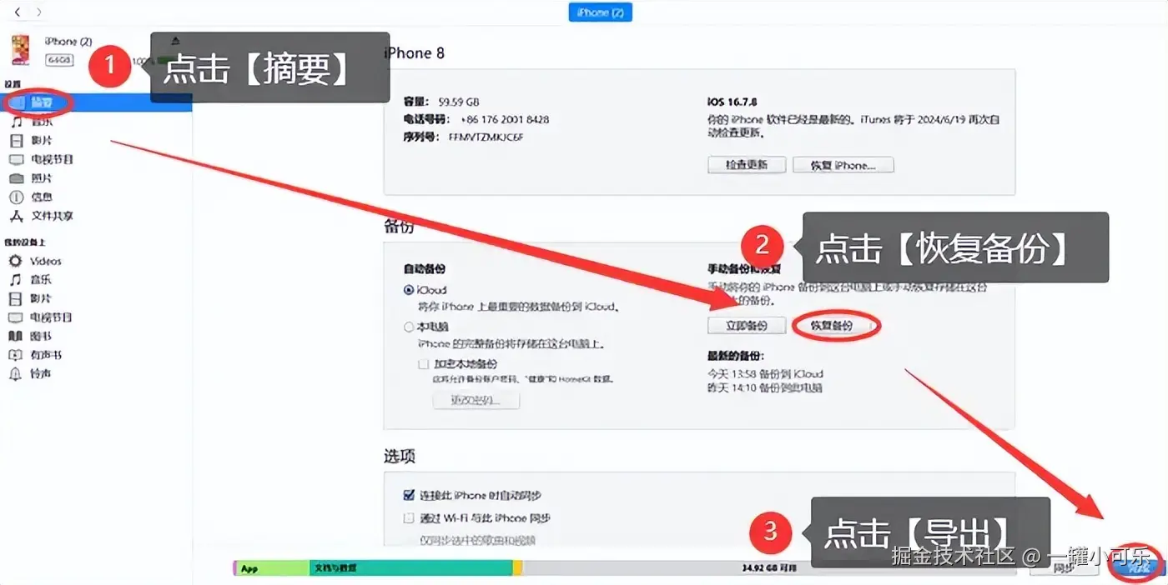Image resolution: width=1168 pixels, height=585 pixels.
Task: Click the 我的设备上 sidebar section header
Action: point(25,242)
